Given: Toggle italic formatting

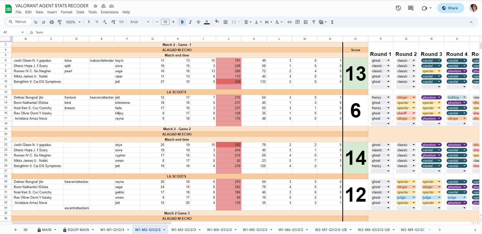Looking at the screenshot, I should (190, 22).
